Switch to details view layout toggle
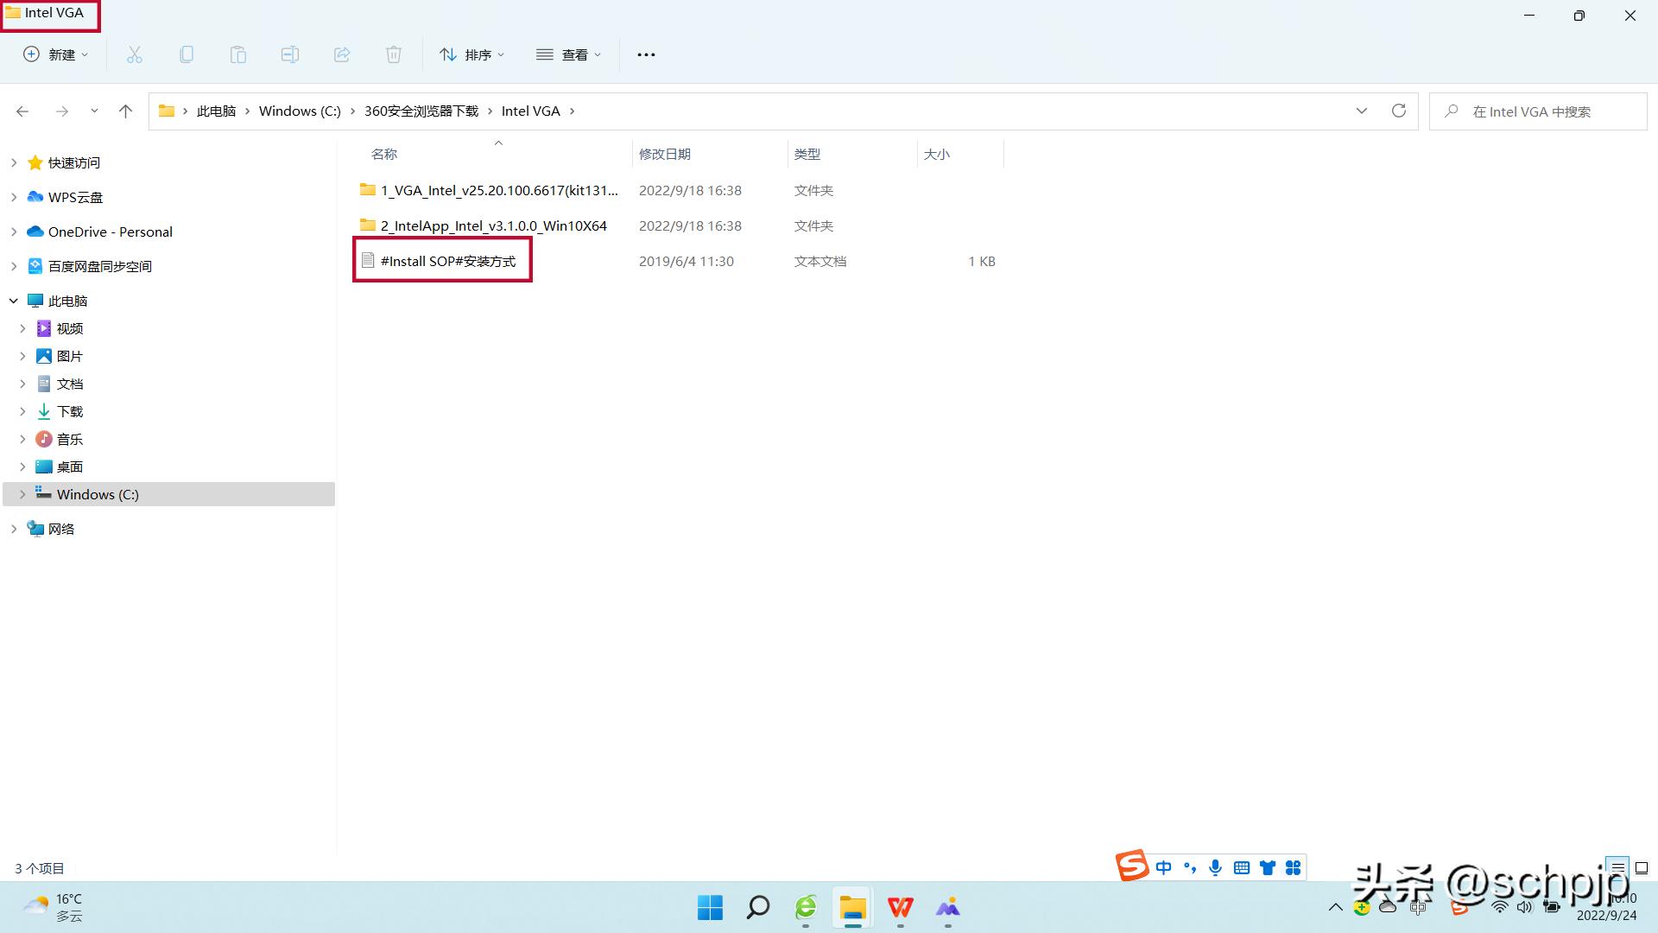The image size is (1658, 933). click(1617, 867)
